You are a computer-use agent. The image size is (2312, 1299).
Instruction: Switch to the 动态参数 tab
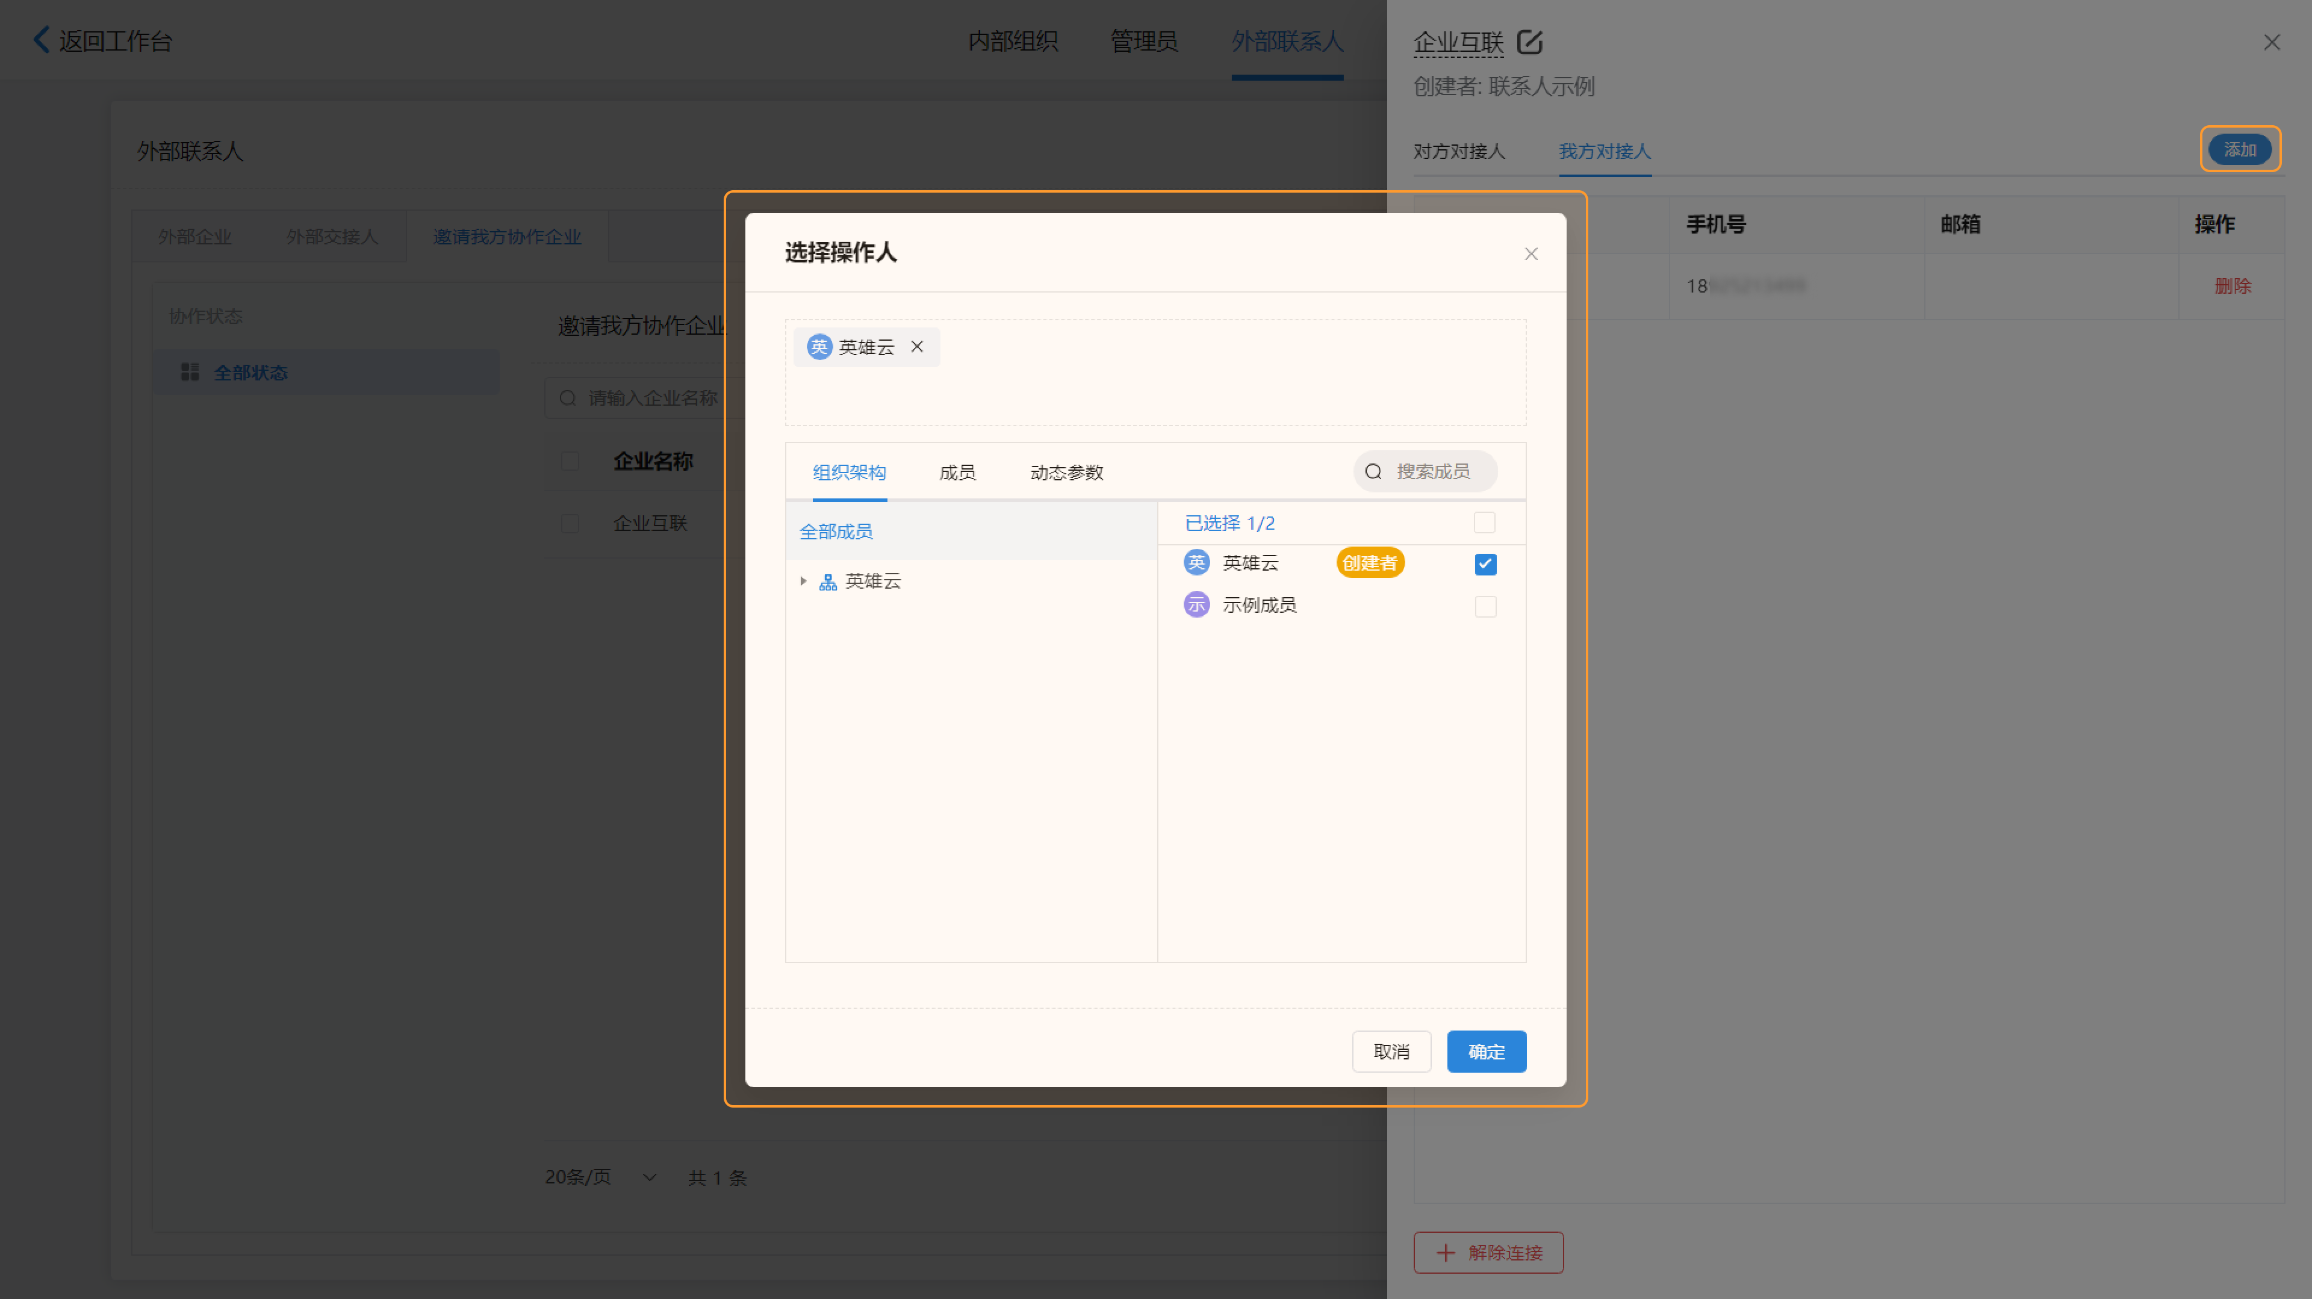click(1066, 472)
